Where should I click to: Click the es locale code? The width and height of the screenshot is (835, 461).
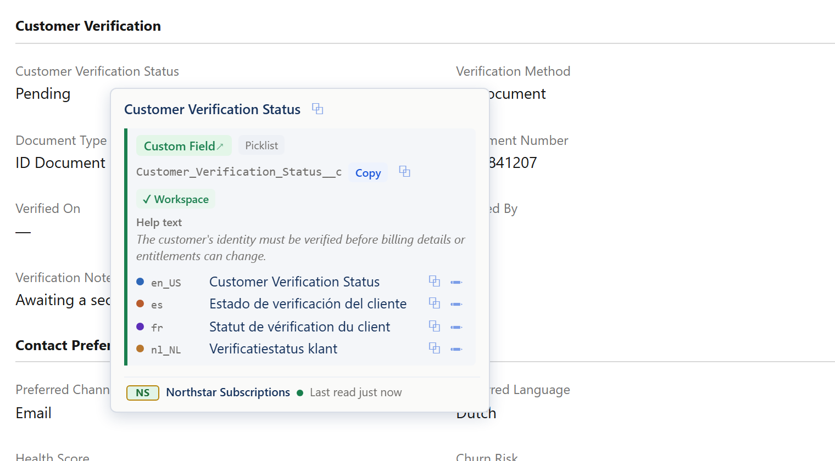coord(157,305)
